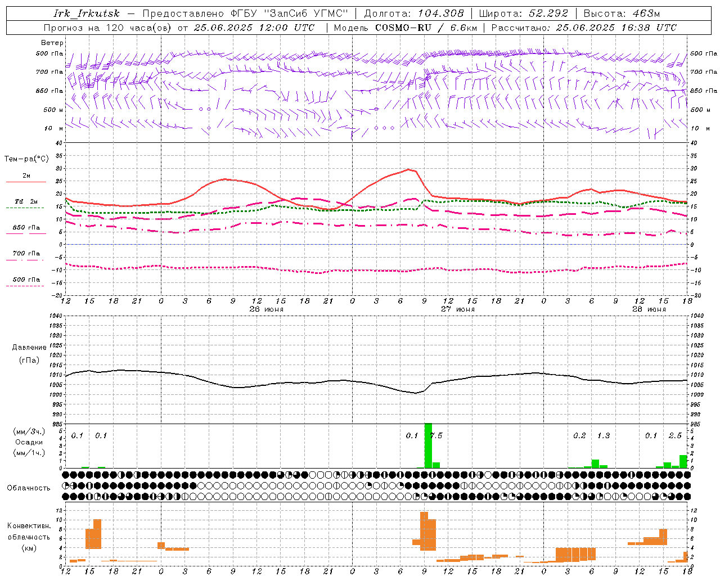Click the 'Тем-ра(°C)' temperature panel label

(x=26, y=159)
